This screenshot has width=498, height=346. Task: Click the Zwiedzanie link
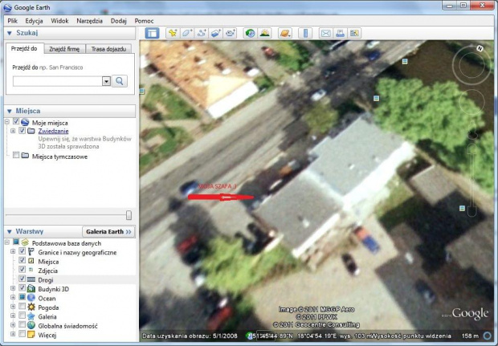[53, 131]
